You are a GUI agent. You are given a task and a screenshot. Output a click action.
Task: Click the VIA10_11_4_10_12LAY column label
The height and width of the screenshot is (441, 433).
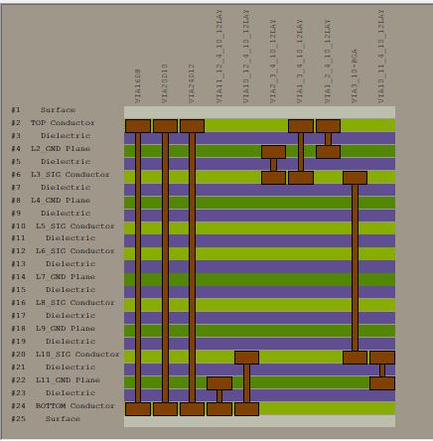click(381, 57)
